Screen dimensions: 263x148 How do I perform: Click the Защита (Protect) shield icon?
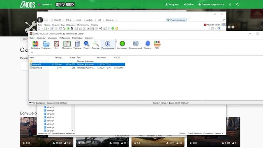click(148, 45)
